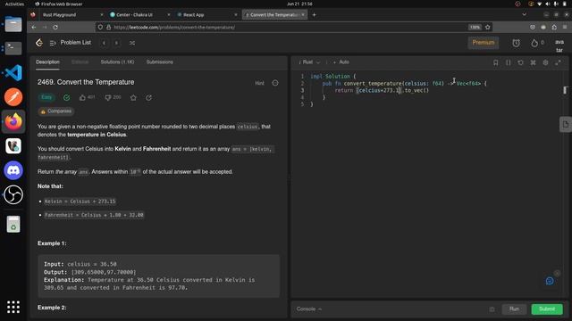Go to the previous problem arrow
The image size is (572, 321).
104,43
